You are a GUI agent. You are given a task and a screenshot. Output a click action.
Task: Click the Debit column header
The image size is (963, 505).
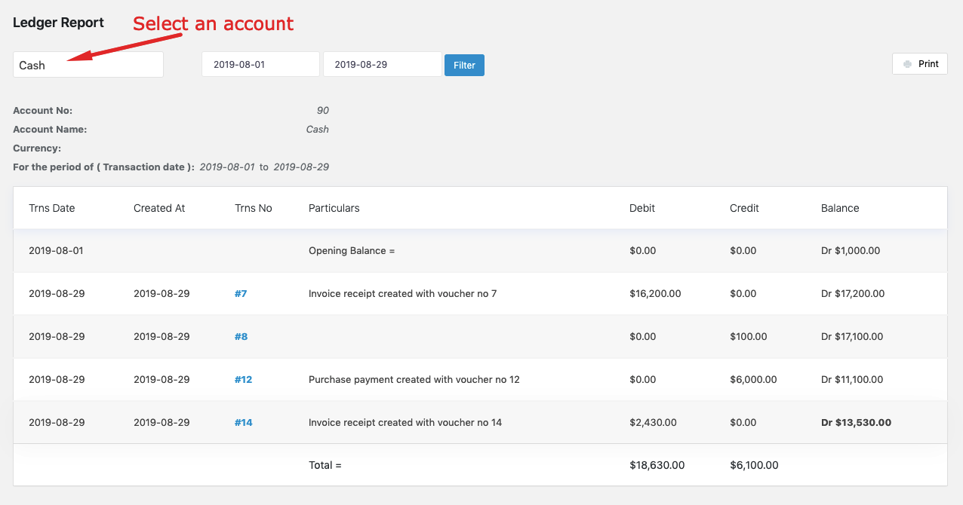[x=642, y=208]
